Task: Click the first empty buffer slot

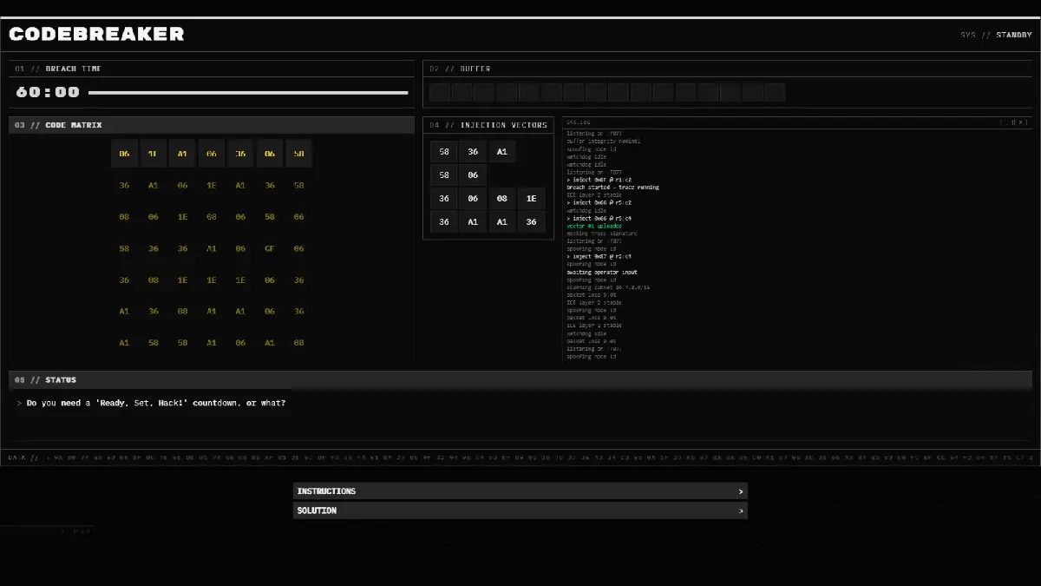Action: pyautogui.click(x=440, y=92)
